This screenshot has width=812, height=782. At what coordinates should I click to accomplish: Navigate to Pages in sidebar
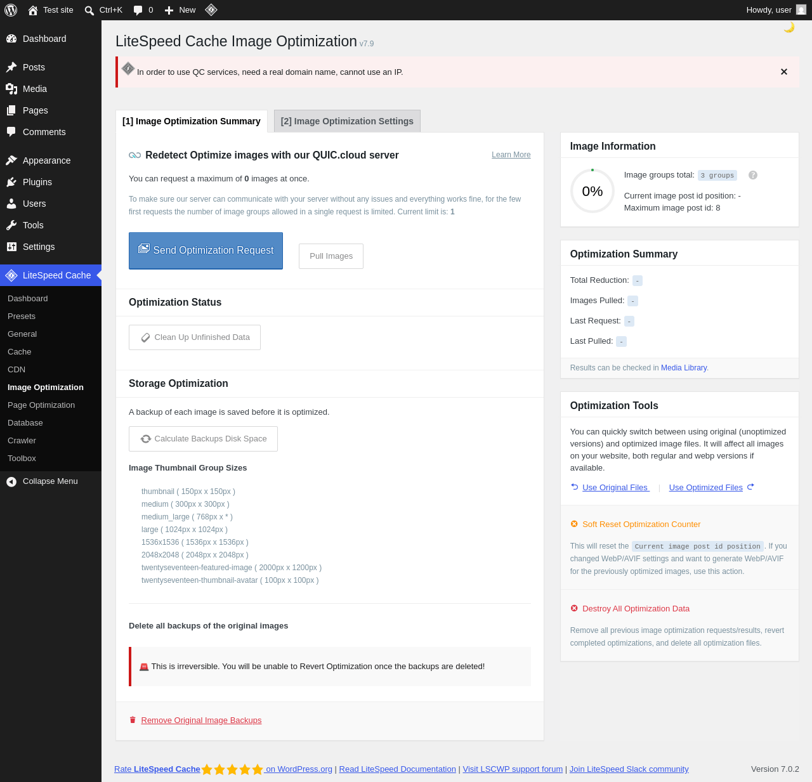pos(51,110)
